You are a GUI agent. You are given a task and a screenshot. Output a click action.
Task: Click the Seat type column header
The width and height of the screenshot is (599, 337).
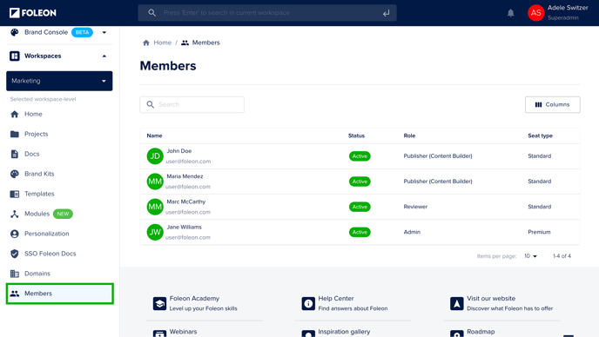[540, 135]
